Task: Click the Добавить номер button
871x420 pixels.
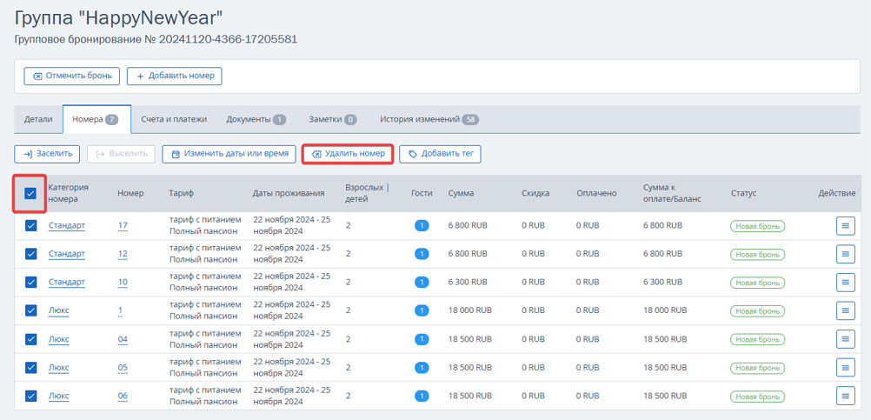Action: pos(175,77)
